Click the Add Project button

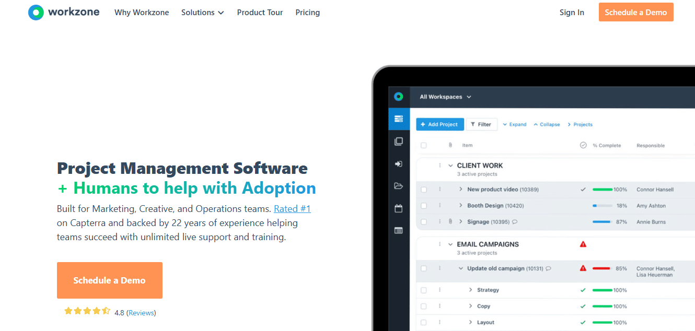click(x=439, y=124)
